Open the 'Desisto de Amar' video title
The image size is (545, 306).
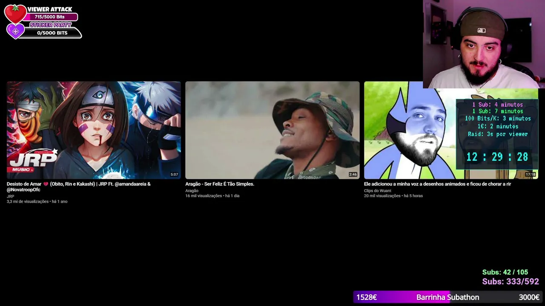point(79,187)
